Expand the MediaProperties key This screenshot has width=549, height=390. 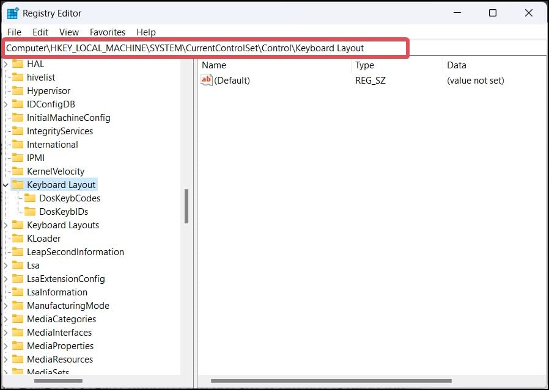[6, 346]
